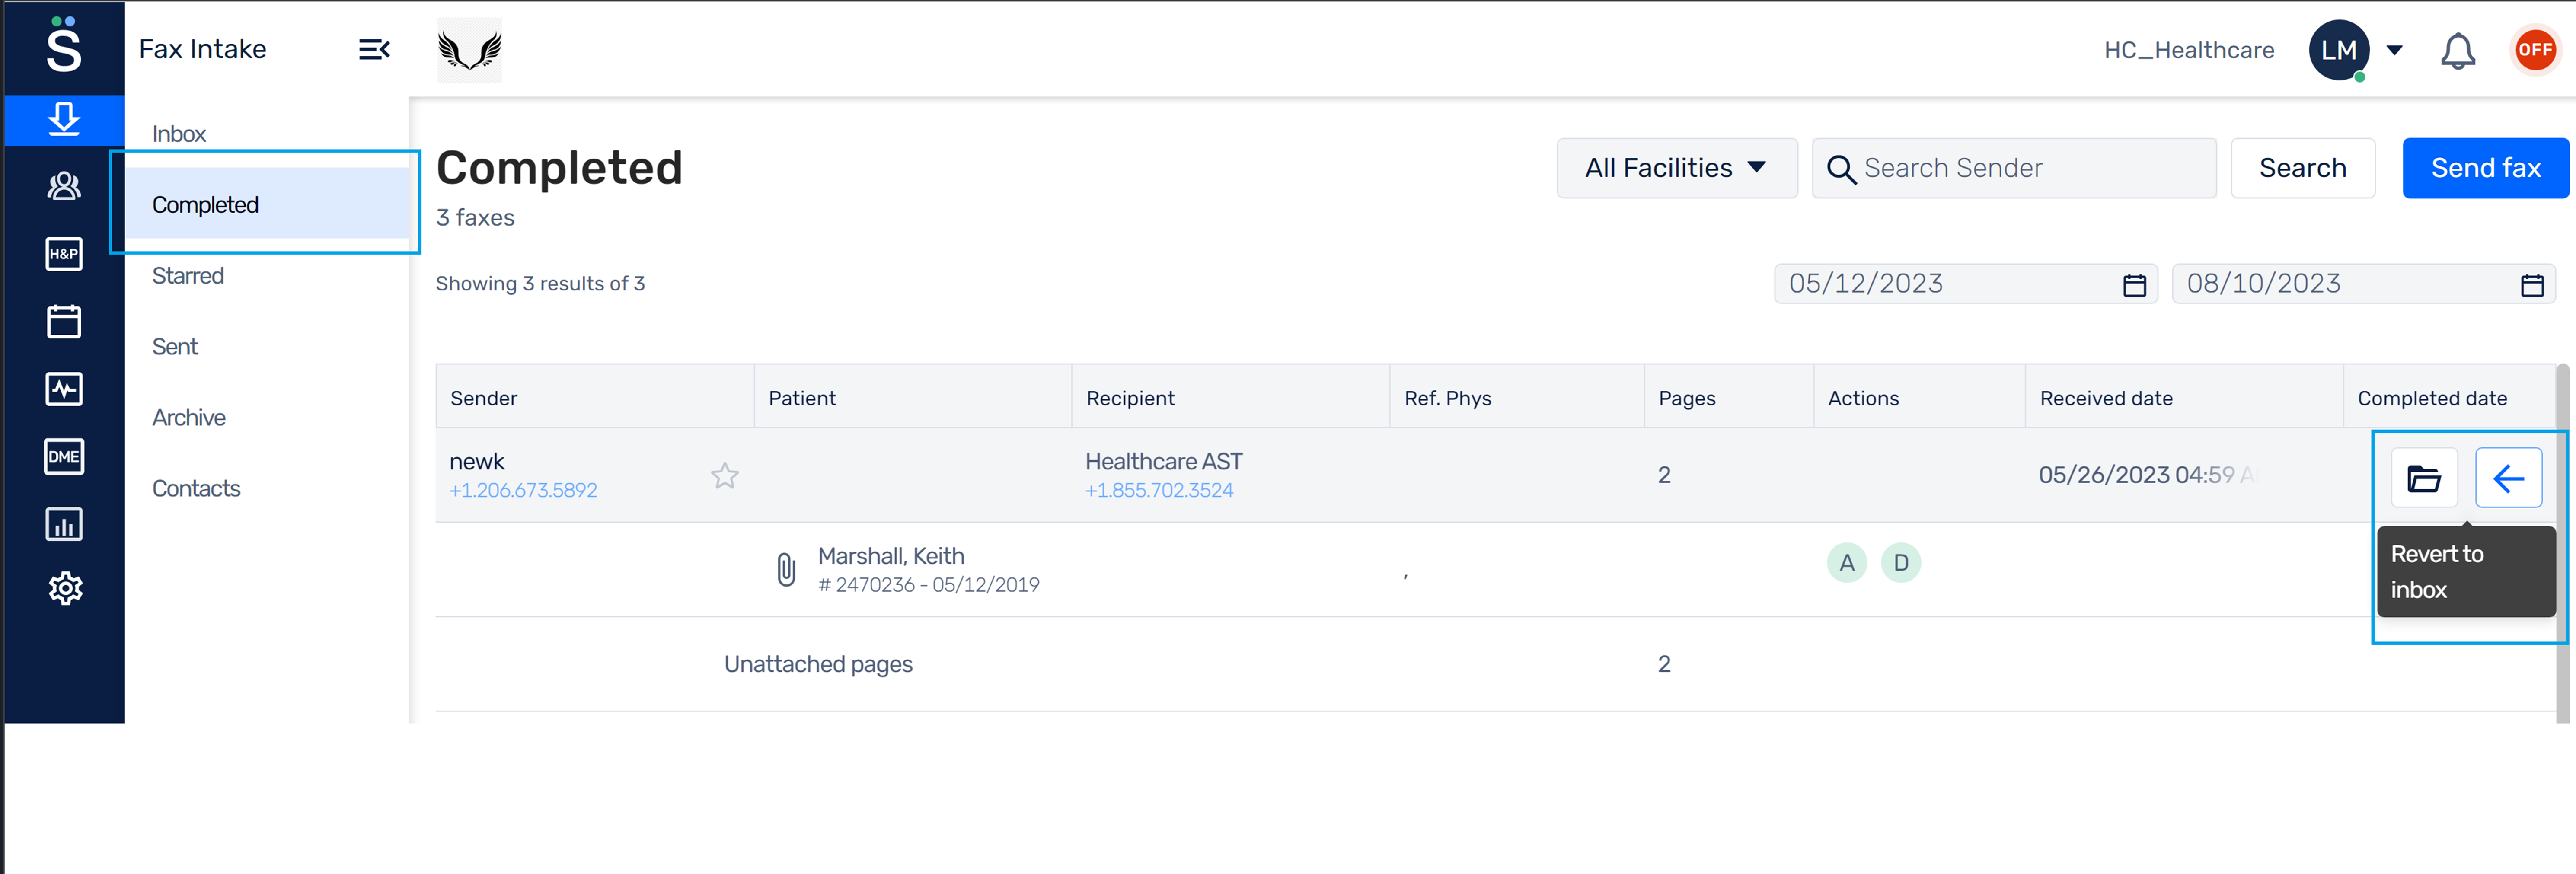The image size is (2576, 874).
Task: Open the All Facilities dropdown
Action: (x=1676, y=168)
